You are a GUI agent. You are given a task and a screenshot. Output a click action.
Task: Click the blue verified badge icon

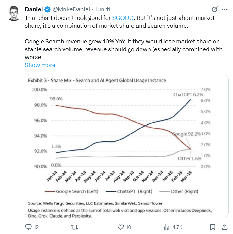pos(47,9)
